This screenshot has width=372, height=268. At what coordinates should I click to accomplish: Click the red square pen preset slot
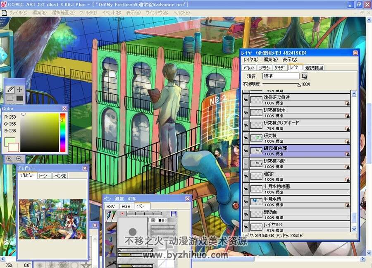click(x=122, y=214)
